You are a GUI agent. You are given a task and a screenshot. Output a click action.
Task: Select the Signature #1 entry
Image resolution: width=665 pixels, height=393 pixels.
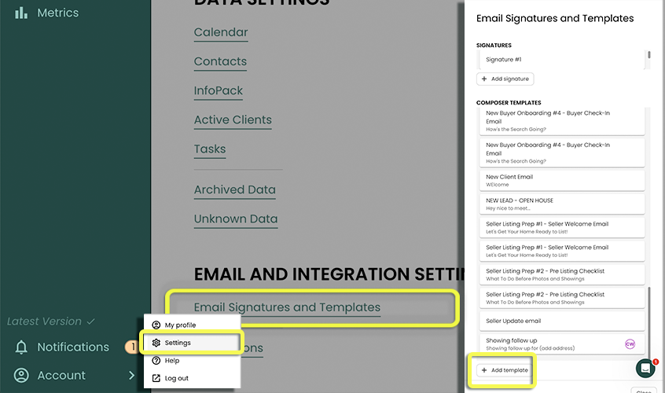tap(561, 60)
